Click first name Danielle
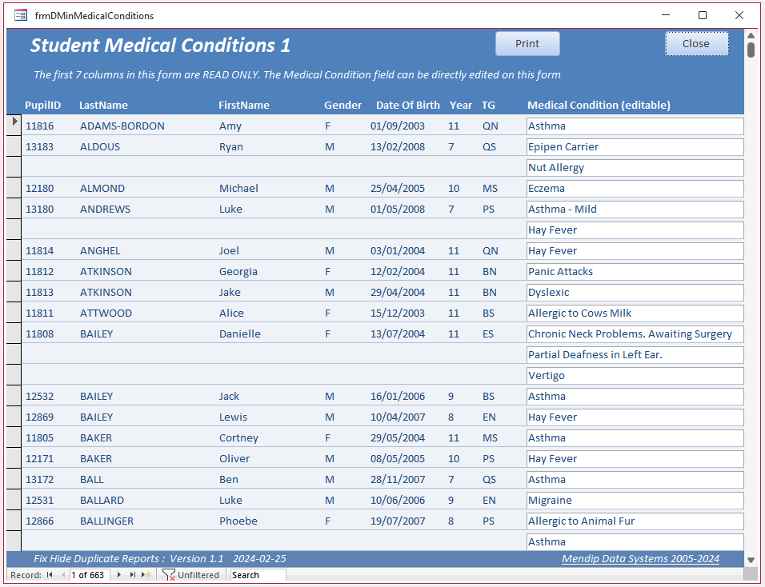Viewport: 765px width, 587px height. coord(240,334)
